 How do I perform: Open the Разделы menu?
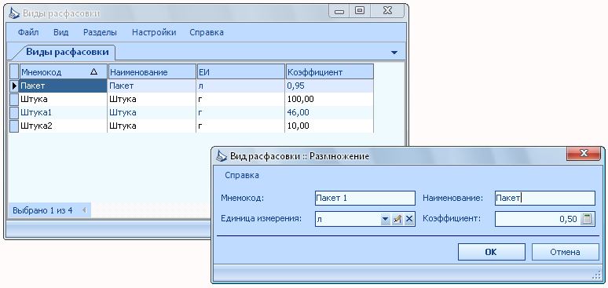[x=100, y=32]
